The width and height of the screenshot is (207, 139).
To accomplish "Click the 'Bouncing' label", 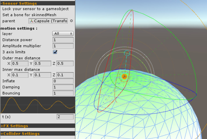I will pos(11,93).
